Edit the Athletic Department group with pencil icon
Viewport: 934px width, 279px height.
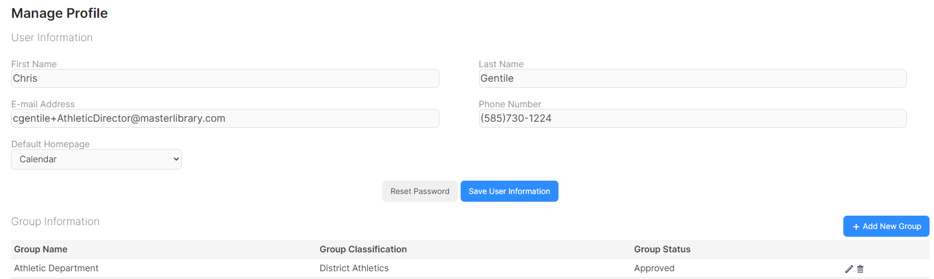pyautogui.click(x=849, y=269)
